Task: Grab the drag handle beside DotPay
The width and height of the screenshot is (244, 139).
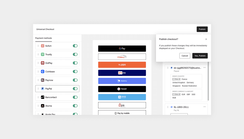Action: (x=38, y=63)
